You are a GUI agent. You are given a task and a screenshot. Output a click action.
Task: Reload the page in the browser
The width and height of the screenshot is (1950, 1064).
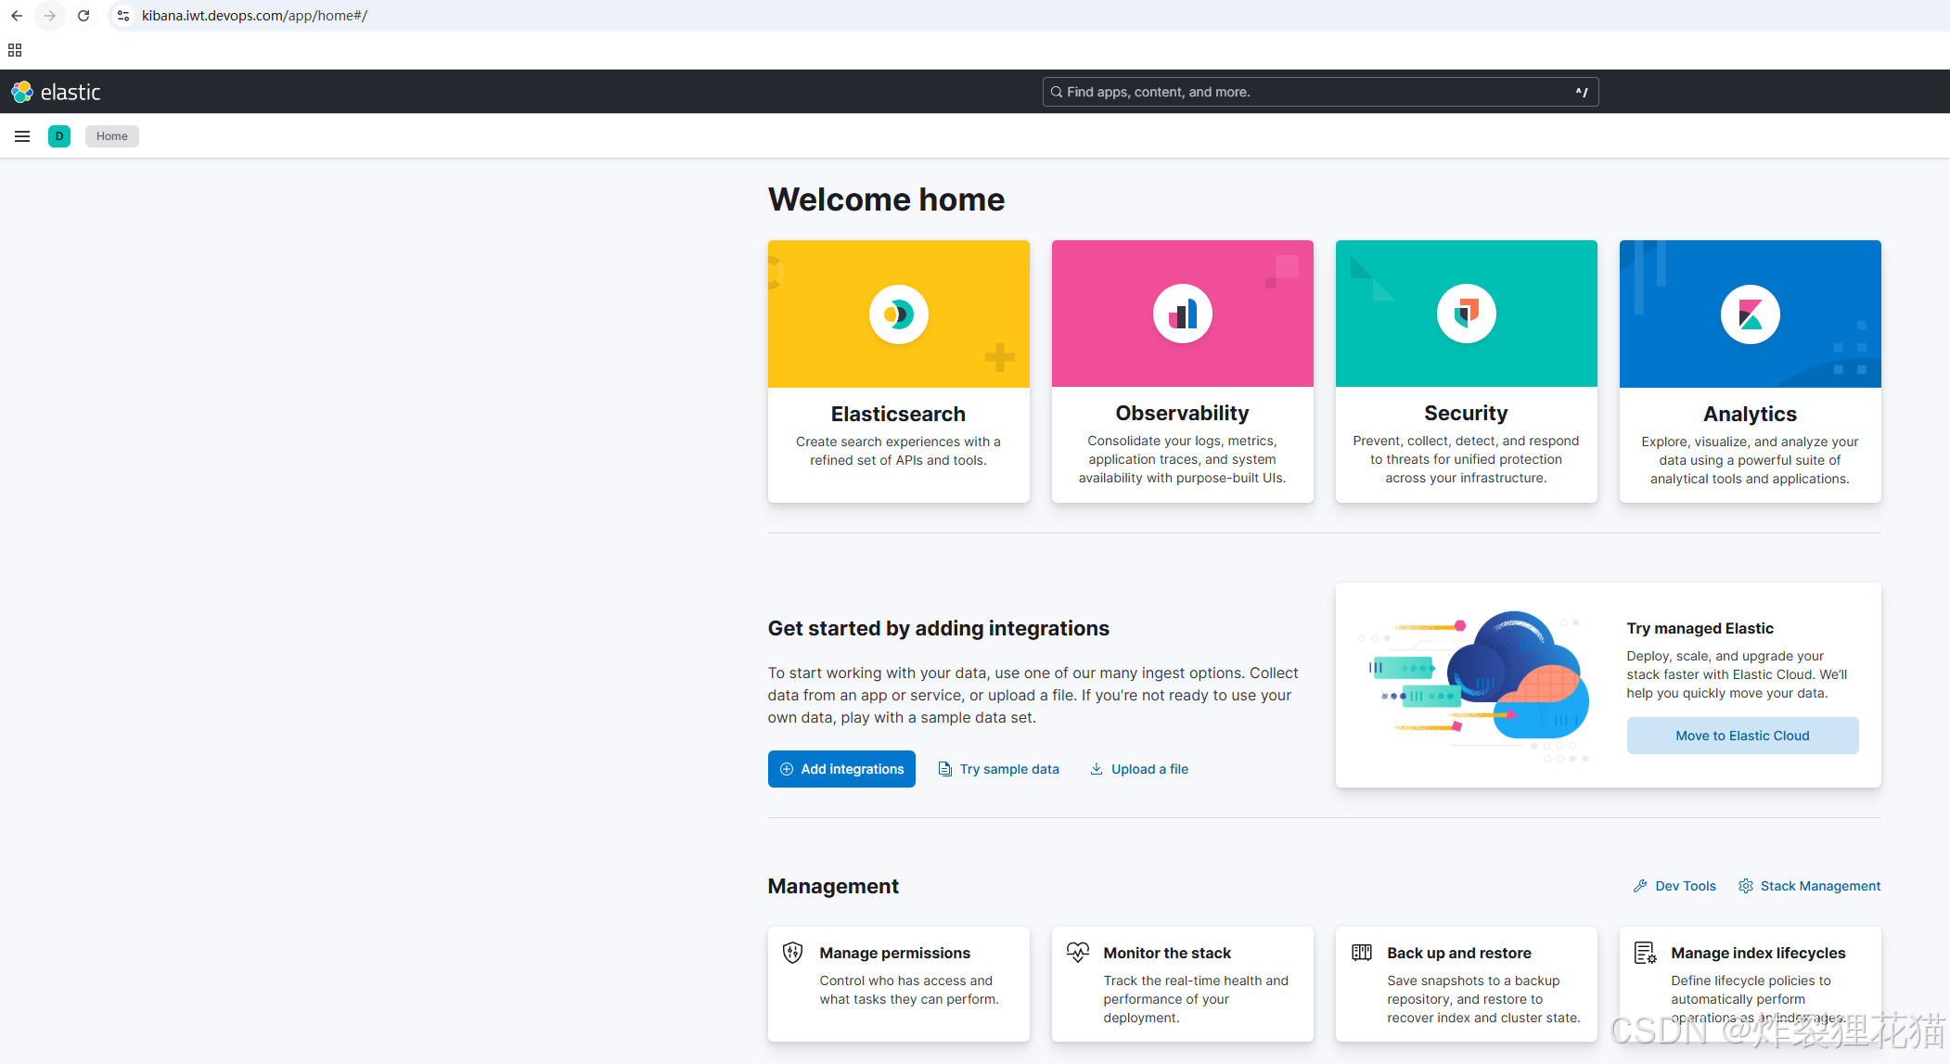(x=83, y=16)
